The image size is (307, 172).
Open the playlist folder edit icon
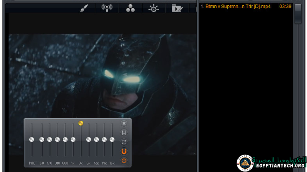pyautogui.click(x=177, y=8)
